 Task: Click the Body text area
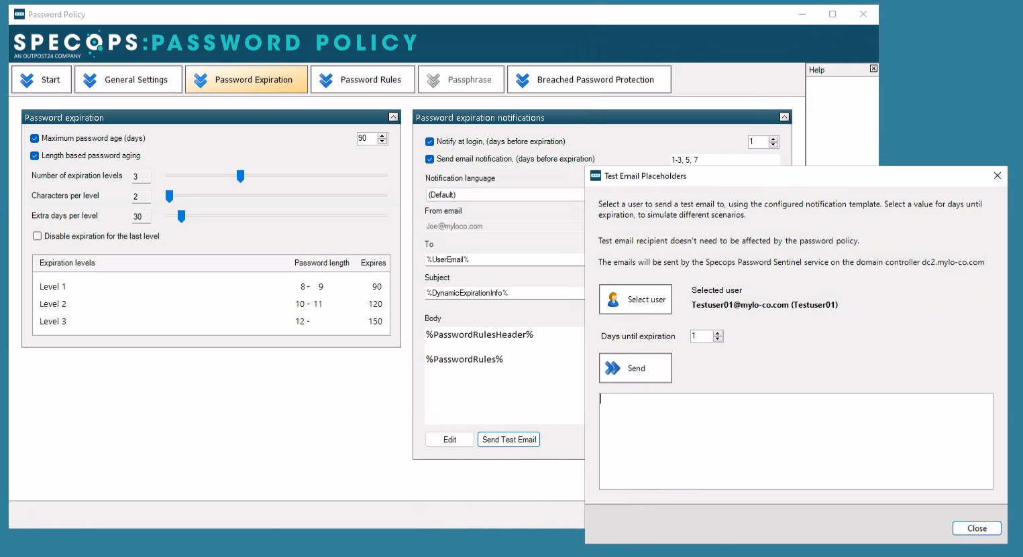point(504,375)
